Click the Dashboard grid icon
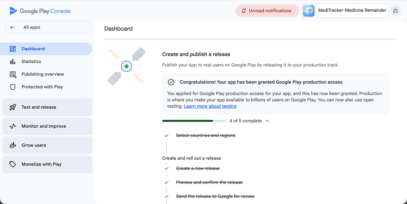This screenshot has height=204, width=407. (x=13, y=49)
